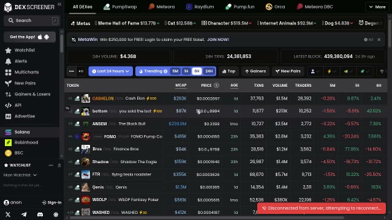This screenshot has height=220, width=392.
Task: Click the FOMO token avatar image
Action: click(86, 136)
